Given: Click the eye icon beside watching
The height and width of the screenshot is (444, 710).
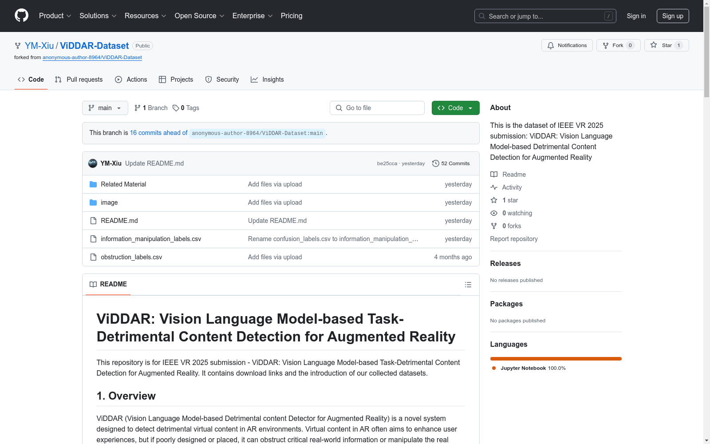Looking at the screenshot, I should point(494,213).
